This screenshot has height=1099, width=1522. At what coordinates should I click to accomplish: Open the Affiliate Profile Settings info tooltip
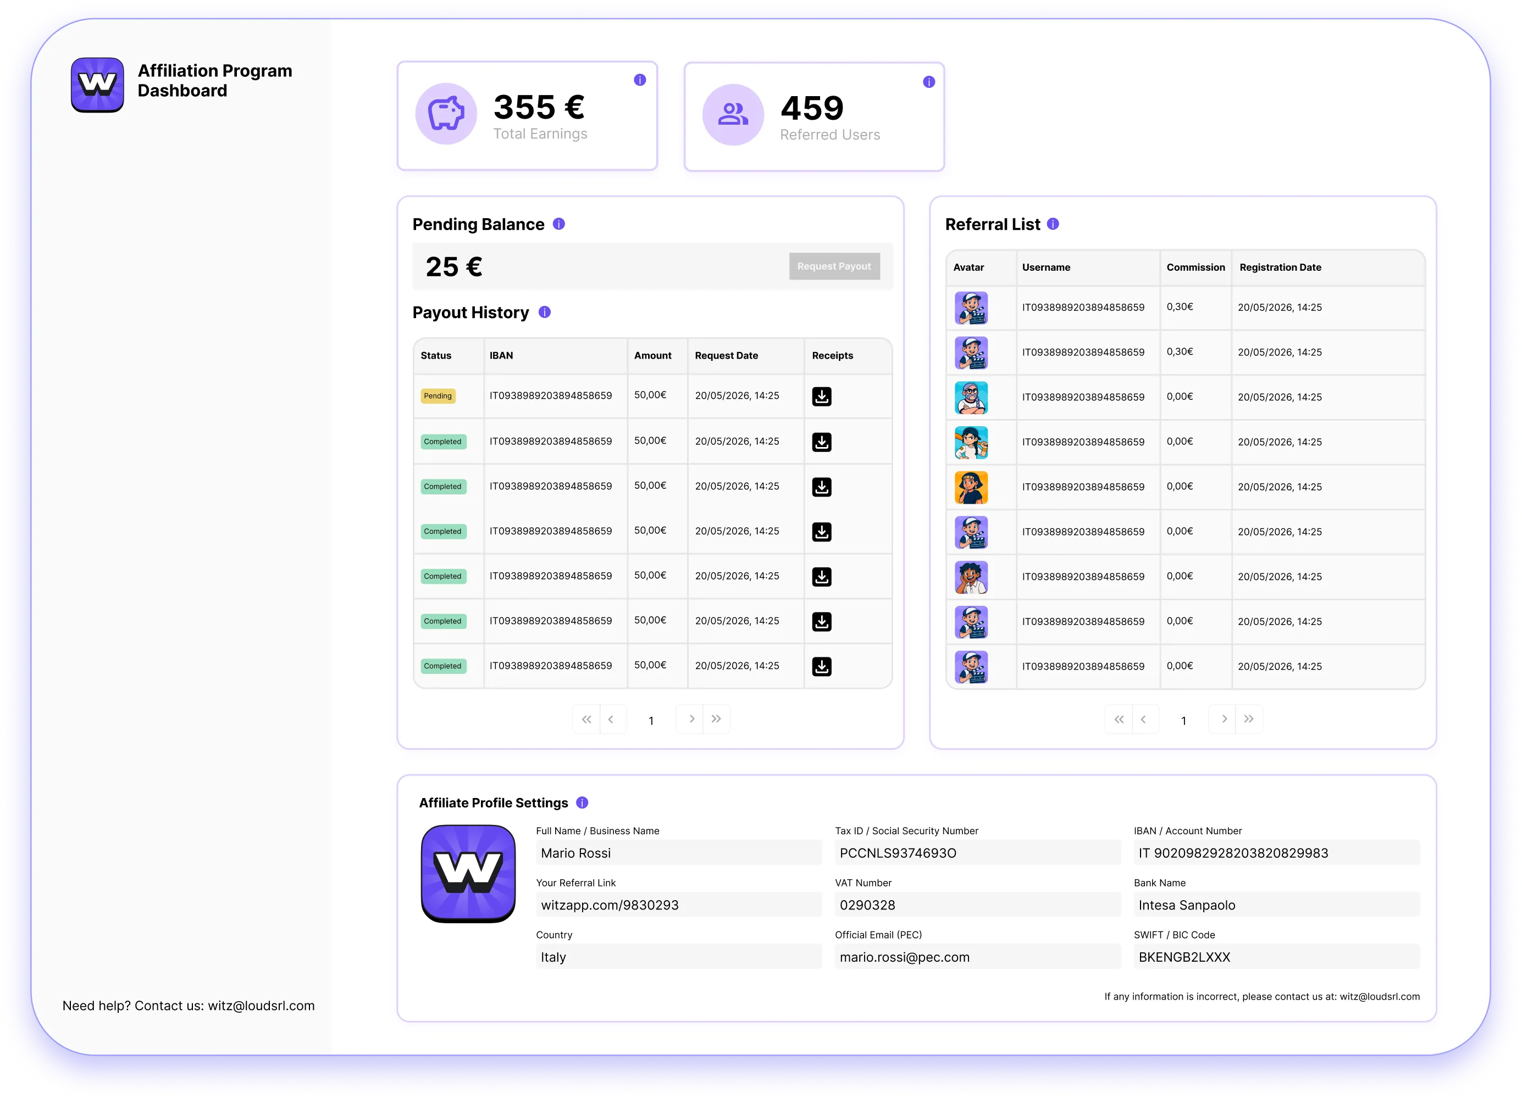click(582, 802)
